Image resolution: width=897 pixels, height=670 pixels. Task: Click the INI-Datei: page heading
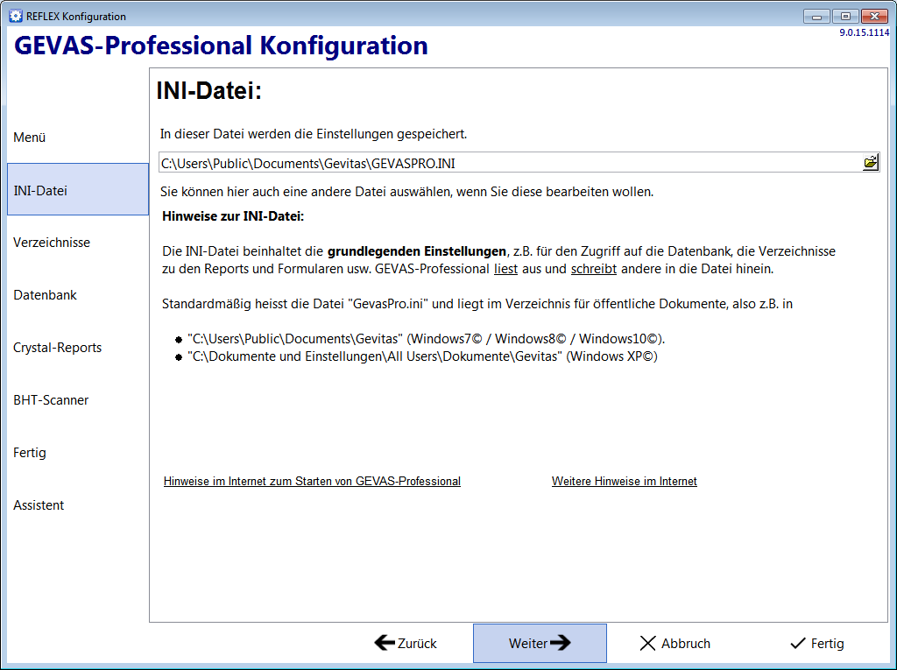click(208, 91)
